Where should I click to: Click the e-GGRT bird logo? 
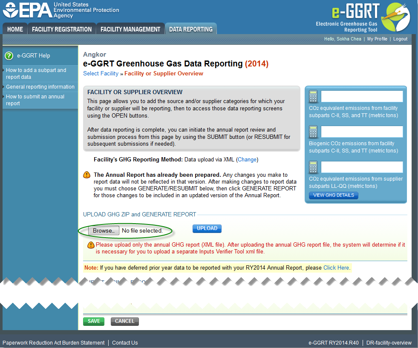396,17
